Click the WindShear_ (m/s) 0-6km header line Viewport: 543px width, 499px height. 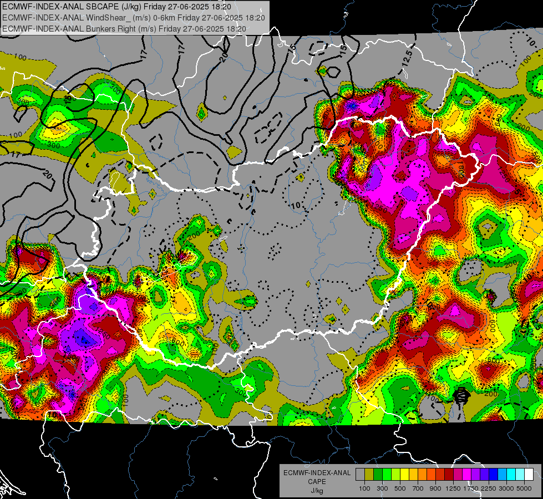133,18
